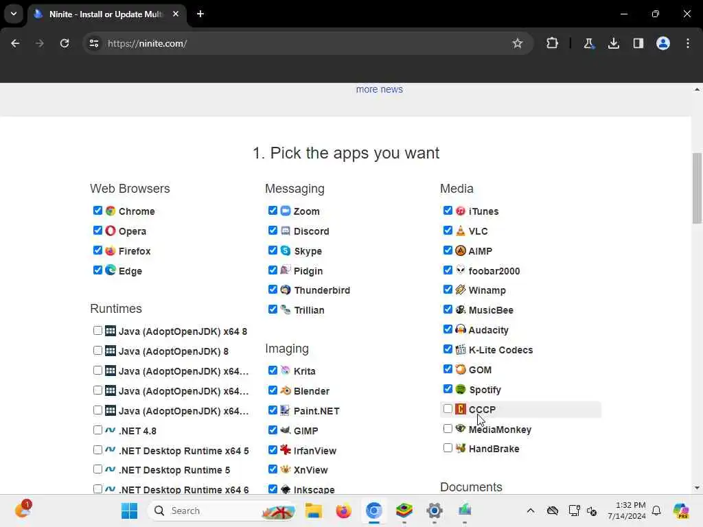Viewport: 703px width, 527px height.
Task: Click the IrfanView red icon
Action: (x=286, y=450)
